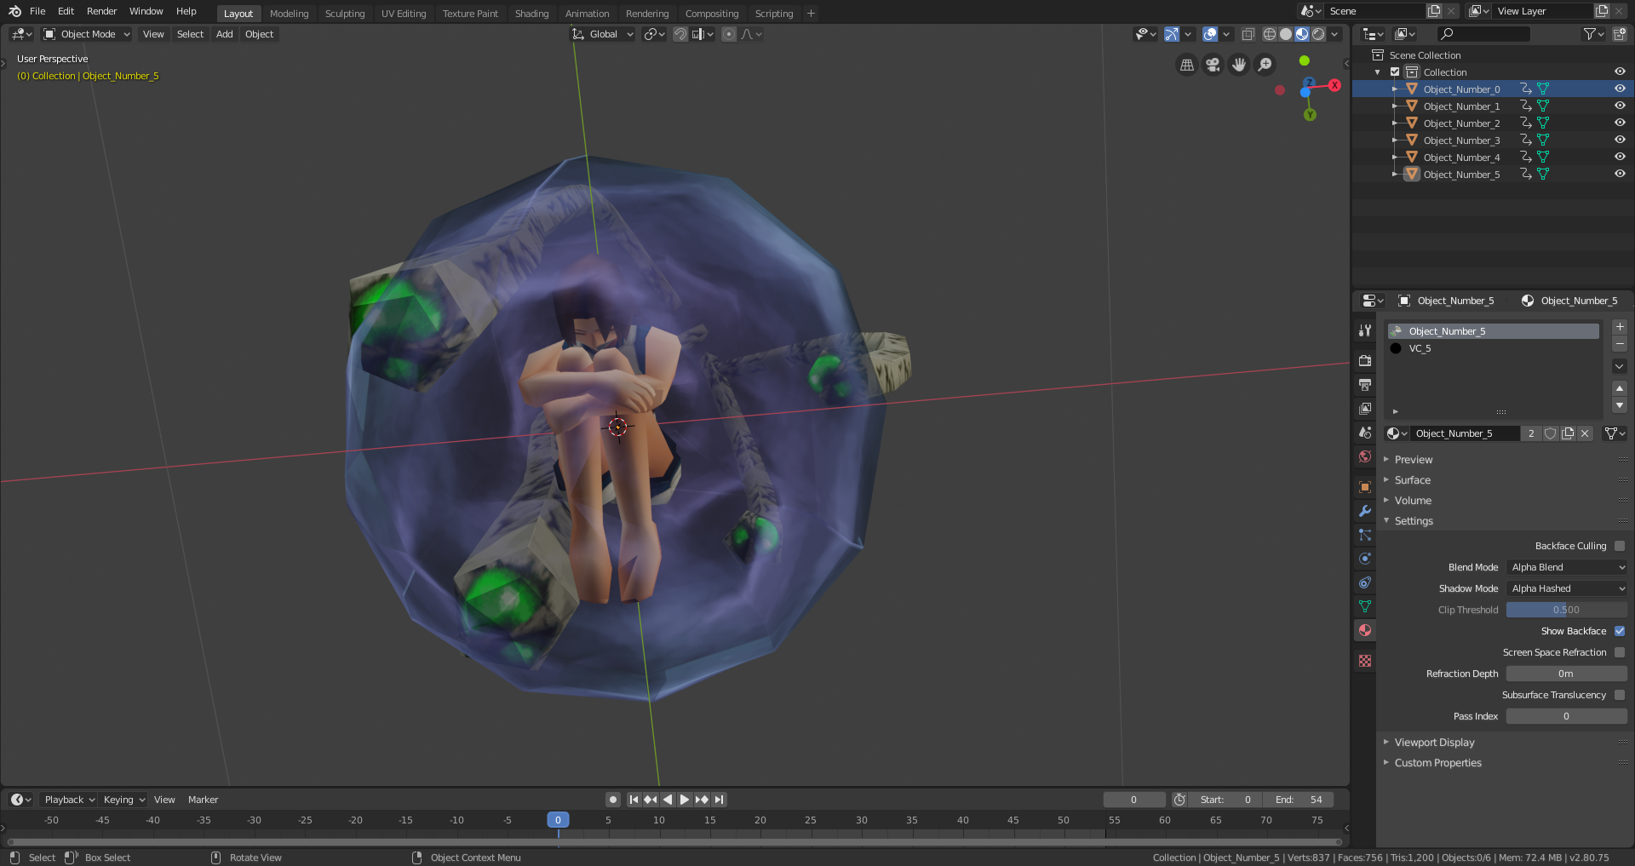Open the File menu
This screenshot has width=1635, height=866.
(37, 11)
